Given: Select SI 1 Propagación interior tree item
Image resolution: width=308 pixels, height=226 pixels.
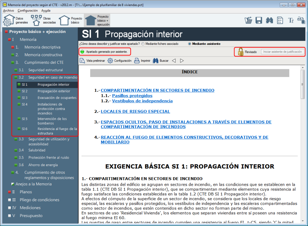Looking at the screenshot, I should coord(47,85).
